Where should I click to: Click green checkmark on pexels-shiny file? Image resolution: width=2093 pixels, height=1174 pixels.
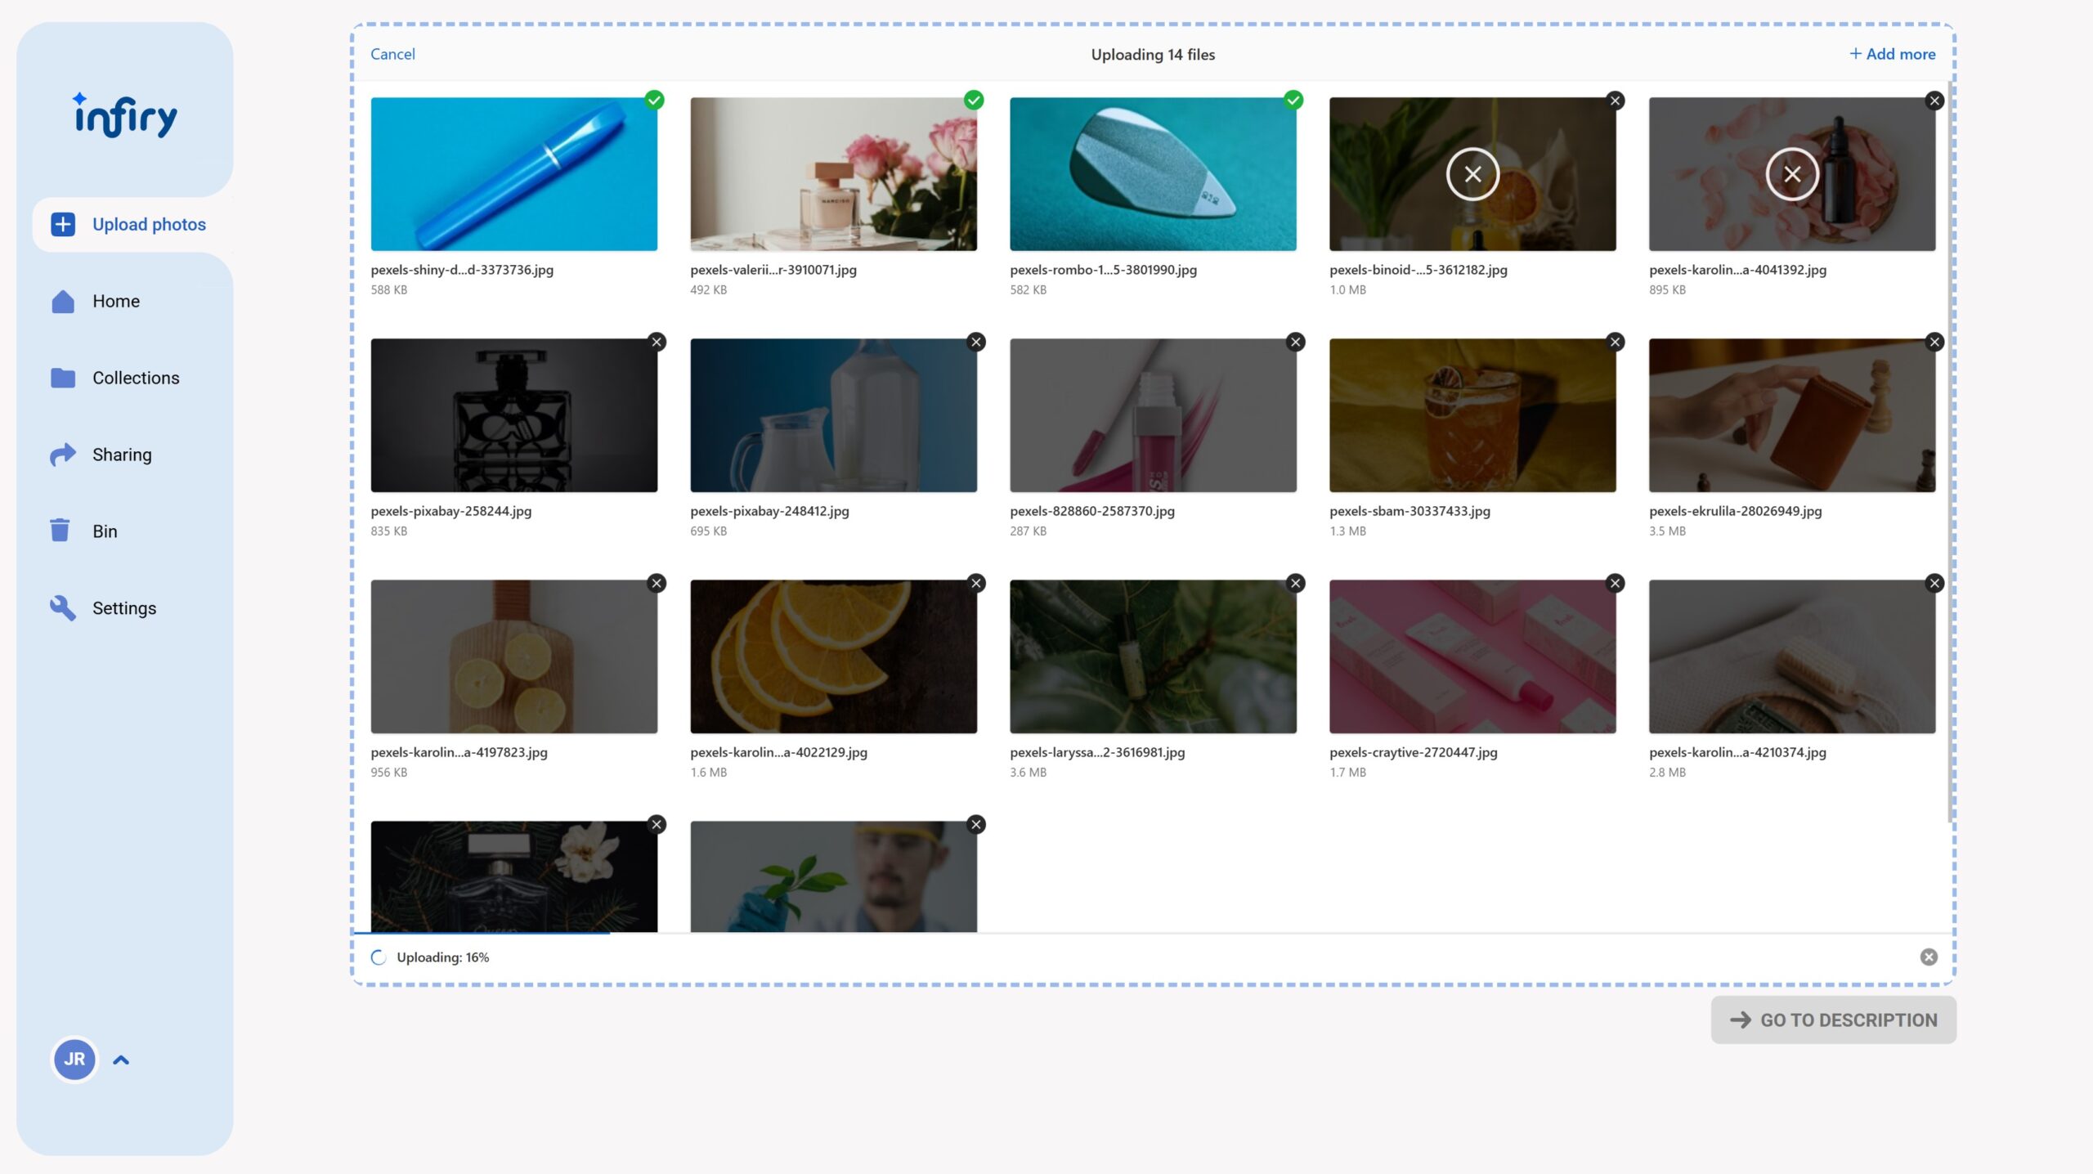click(655, 100)
